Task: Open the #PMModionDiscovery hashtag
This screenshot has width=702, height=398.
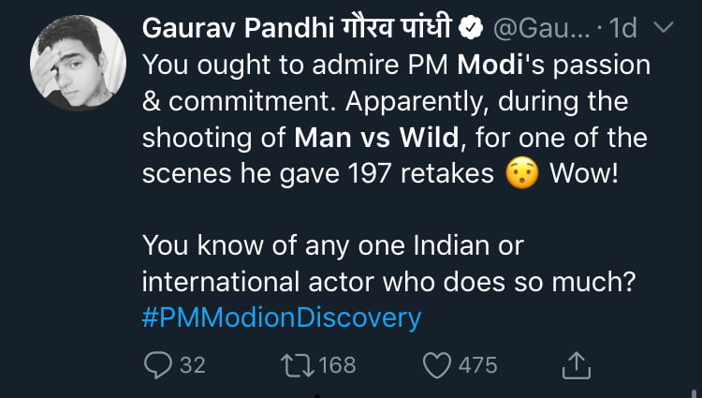Action: (282, 317)
